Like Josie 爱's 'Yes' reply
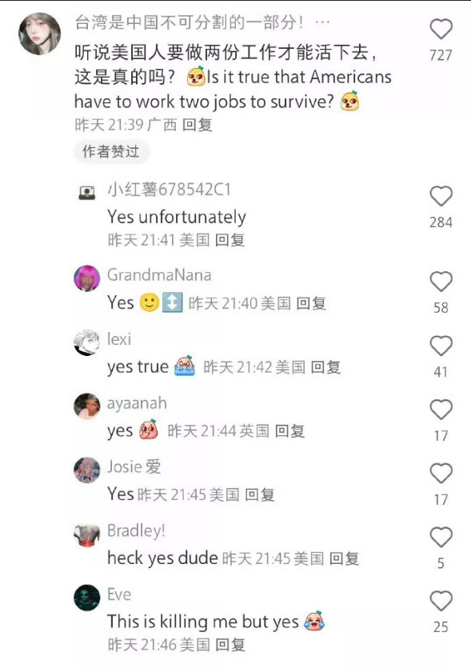This screenshot has height=668, width=471. point(441,474)
